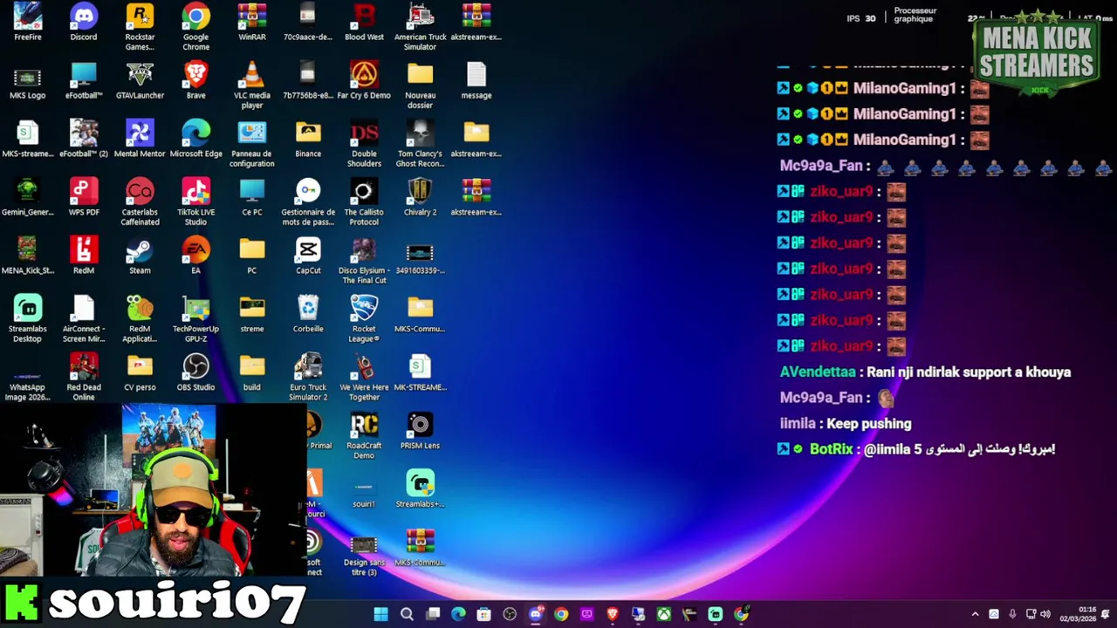The image size is (1117, 628).
Task: Open the taskbar clock and date
Action: (1078, 614)
